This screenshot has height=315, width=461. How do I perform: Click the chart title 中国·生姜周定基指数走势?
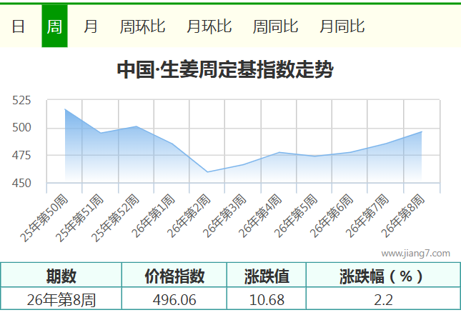224,70
